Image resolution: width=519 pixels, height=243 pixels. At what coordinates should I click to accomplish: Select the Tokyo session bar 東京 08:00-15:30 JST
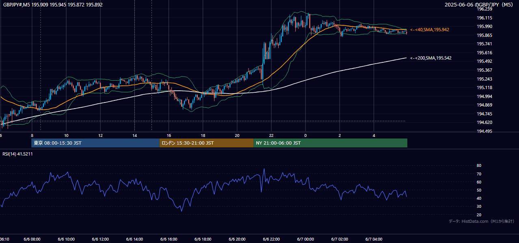[95, 143]
